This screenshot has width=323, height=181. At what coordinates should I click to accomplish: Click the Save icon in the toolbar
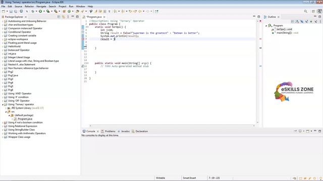tap(11, 12)
